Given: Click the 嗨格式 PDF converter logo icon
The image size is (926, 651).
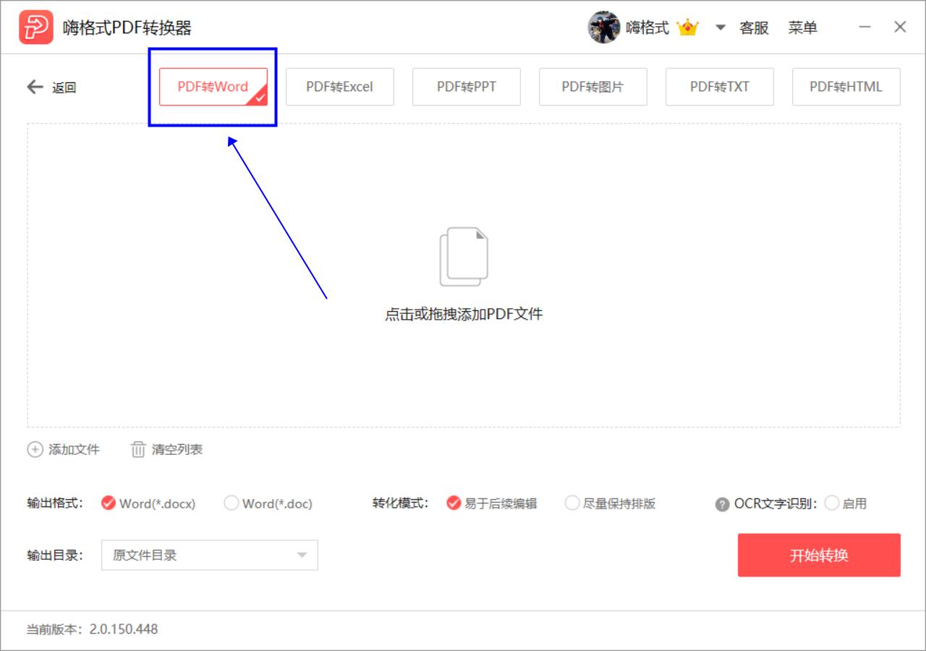Looking at the screenshot, I should [x=36, y=27].
